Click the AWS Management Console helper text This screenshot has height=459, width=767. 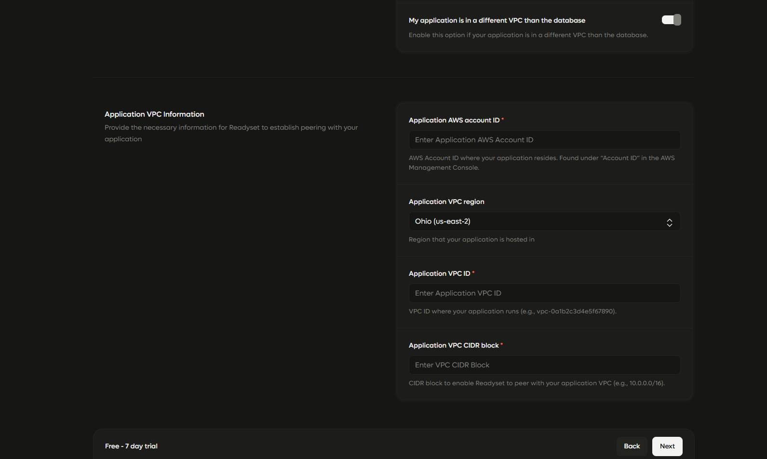[542, 163]
